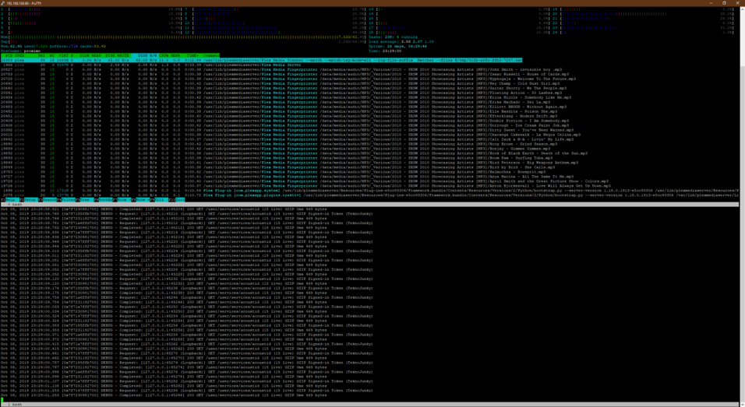
Task: Select the Plex Plug-in trakttv process row
Action: pyautogui.click(x=369, y=195)
